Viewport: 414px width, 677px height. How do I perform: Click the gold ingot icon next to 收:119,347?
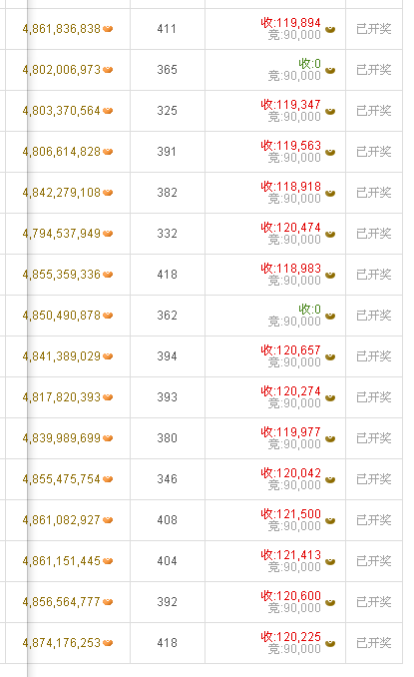(x=330, y=112)
